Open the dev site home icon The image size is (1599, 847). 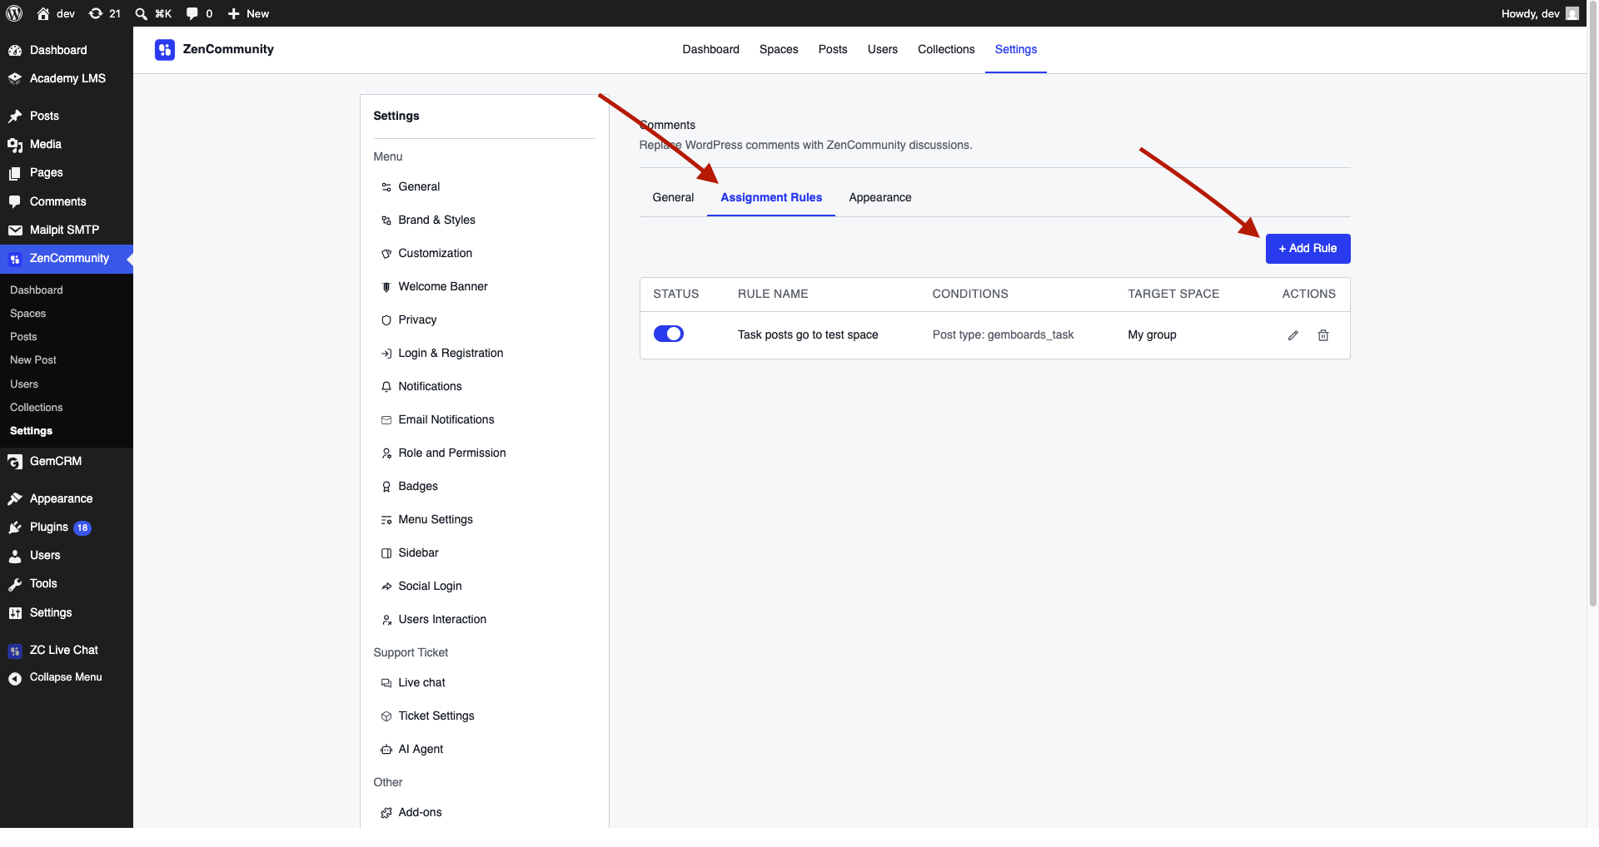pyautogui.click(x=43, y=13)
